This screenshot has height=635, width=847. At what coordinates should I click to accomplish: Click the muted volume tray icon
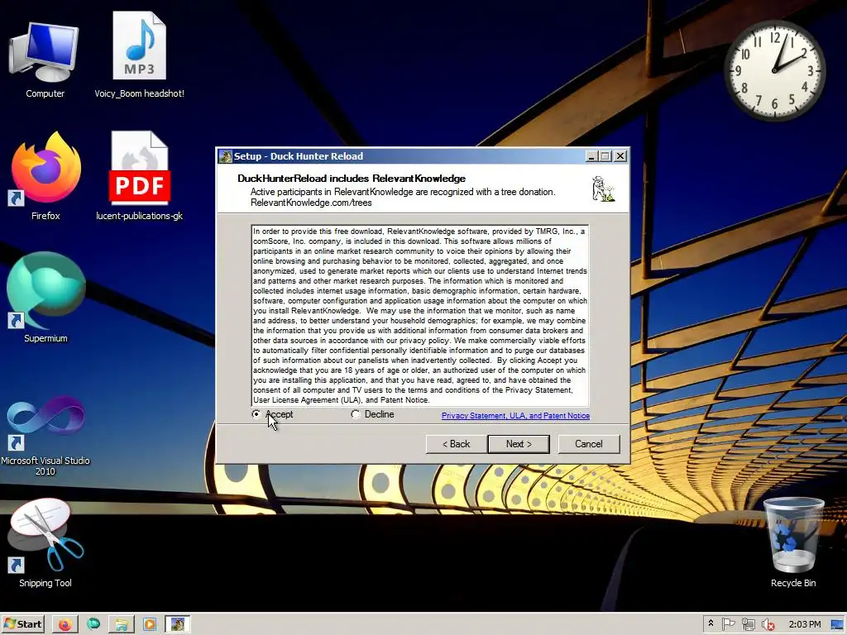click(768, 624)
